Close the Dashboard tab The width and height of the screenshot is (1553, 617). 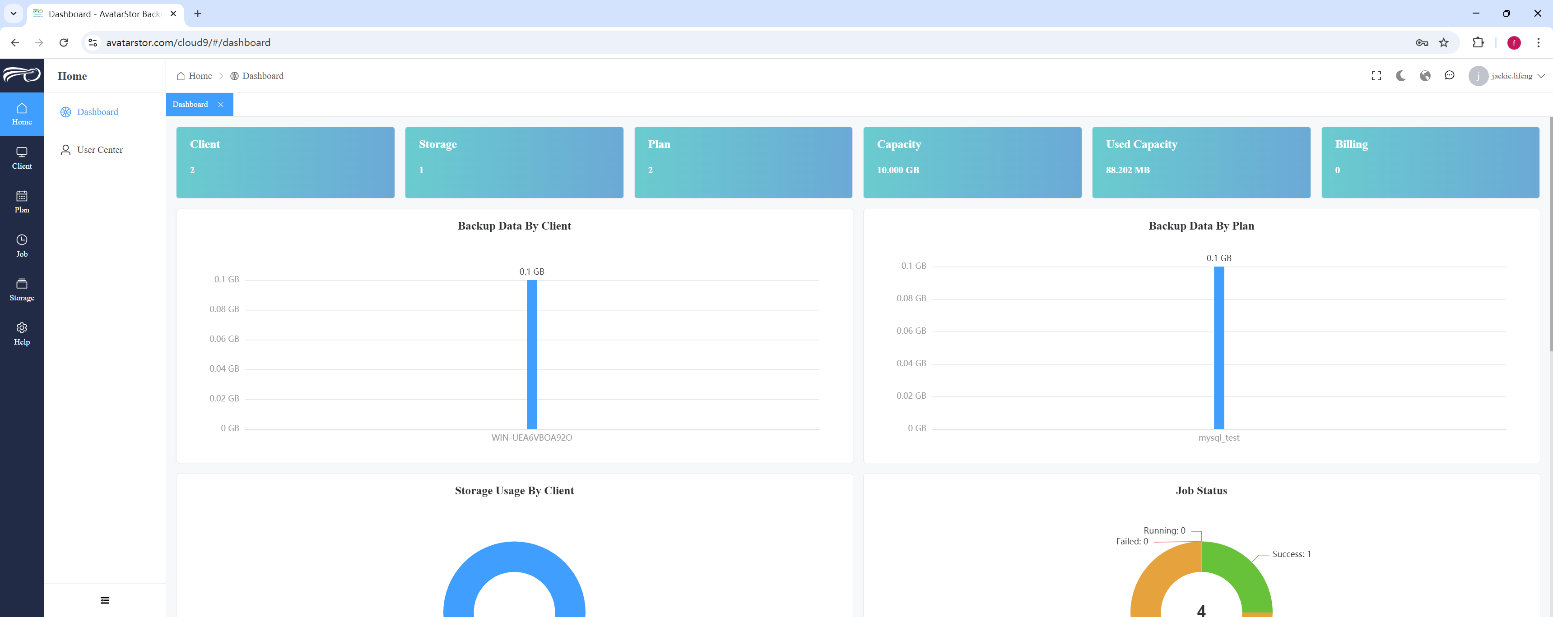point(221,105)
